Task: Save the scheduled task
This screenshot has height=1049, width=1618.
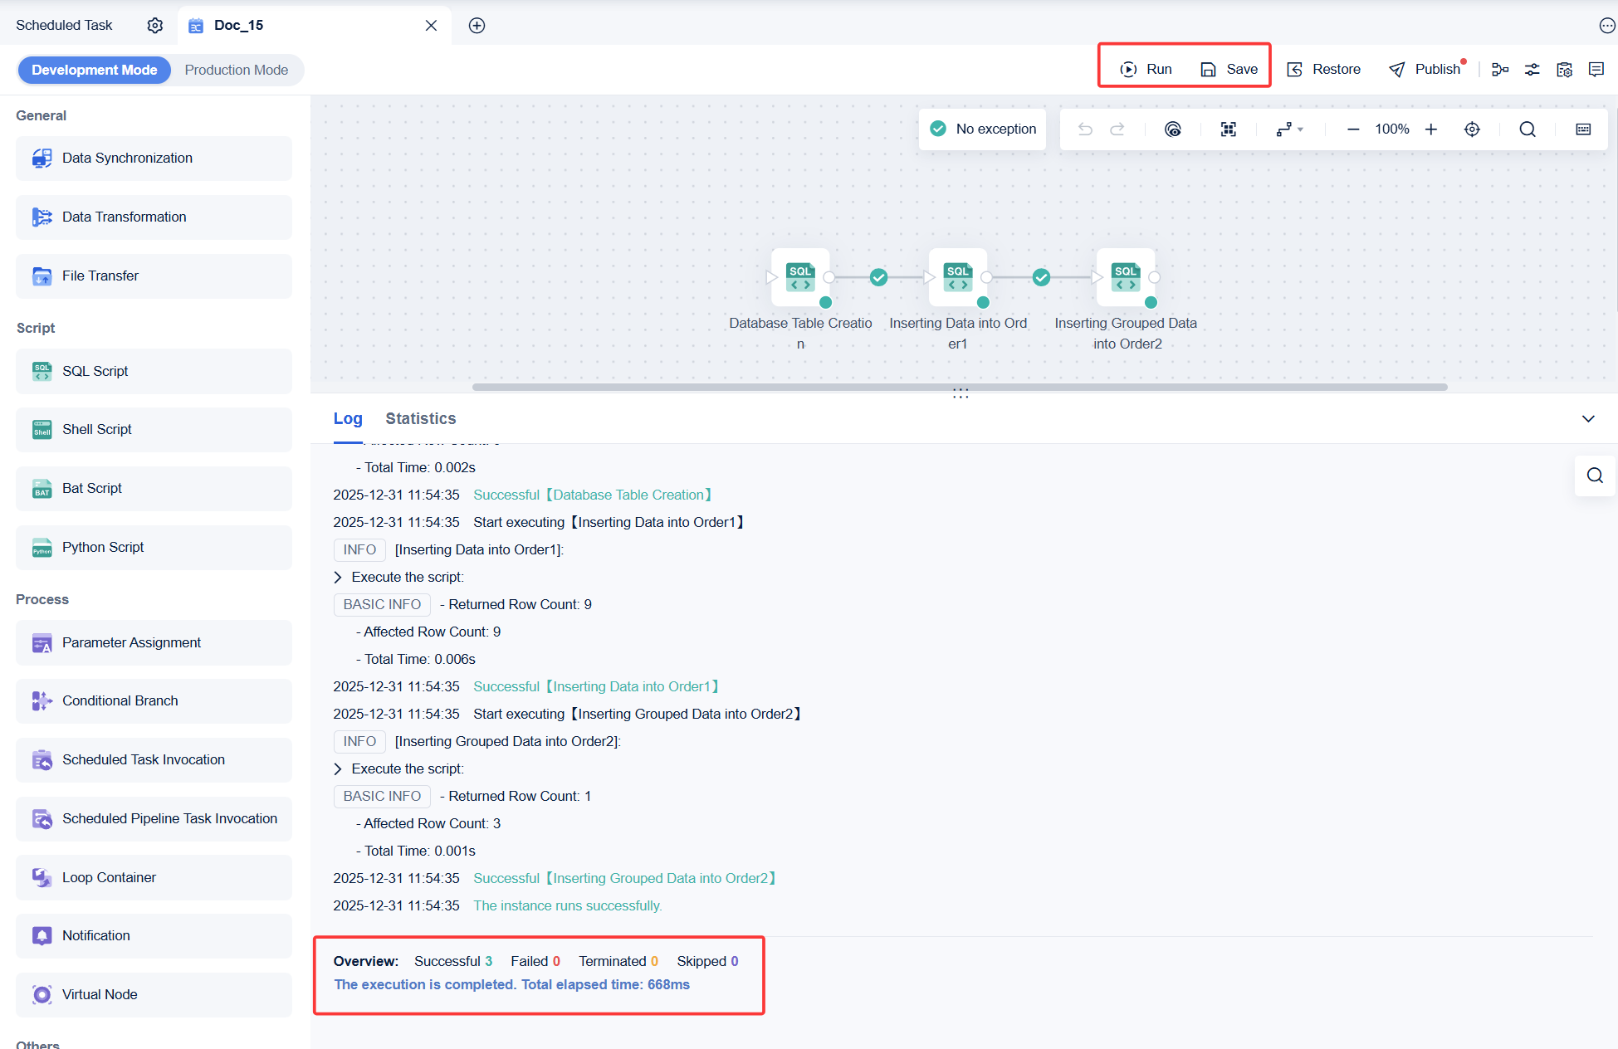Action: [1229, 69]
